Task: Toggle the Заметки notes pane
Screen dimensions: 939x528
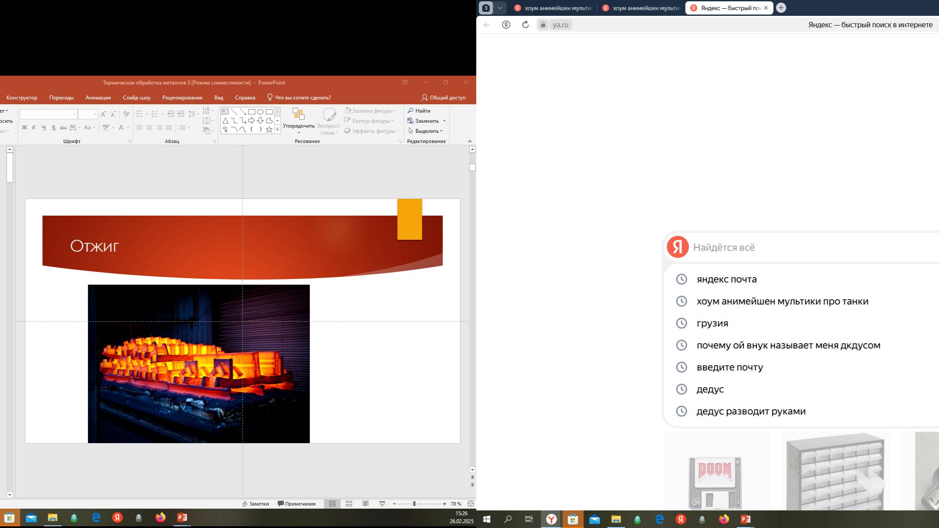Action: (x=256, y=504)
